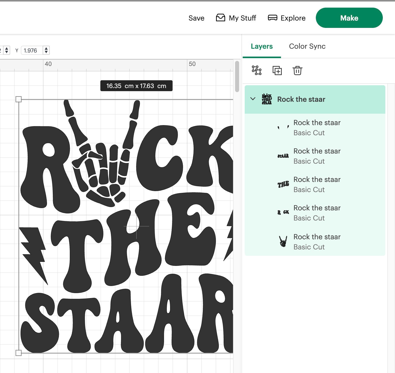Open My Stuff from the top bar

236,18
